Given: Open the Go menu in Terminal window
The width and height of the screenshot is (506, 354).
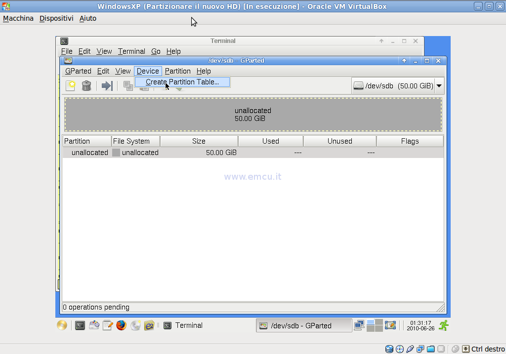Looking at the screenshot, I should click(156, 51).
